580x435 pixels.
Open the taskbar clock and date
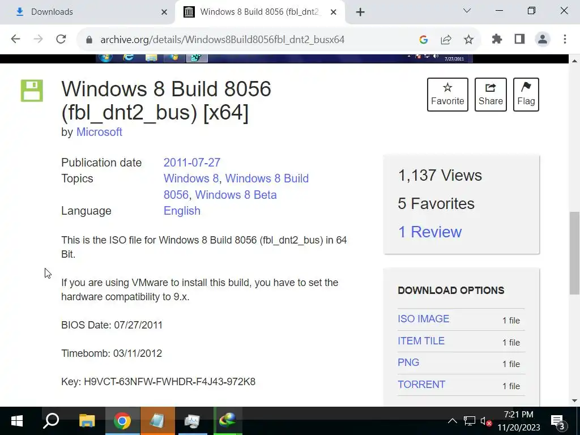tap(519, 421)
